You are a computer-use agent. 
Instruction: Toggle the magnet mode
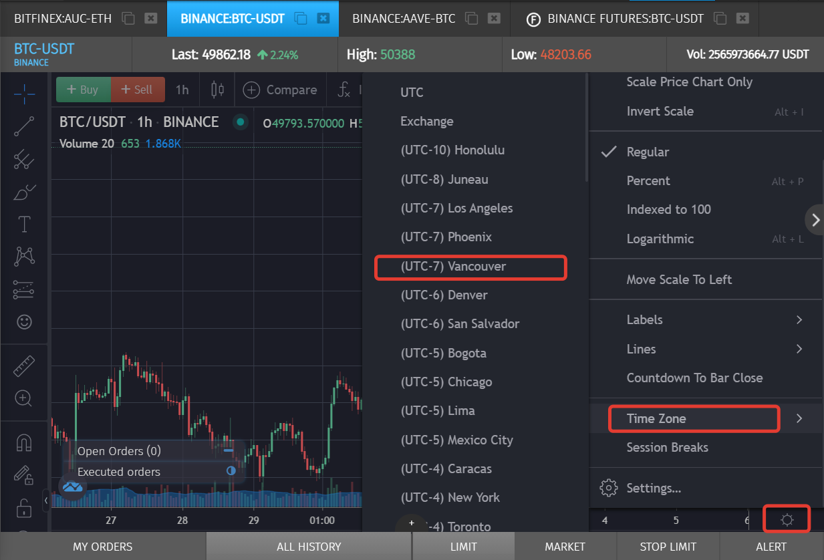coord(25,442)
